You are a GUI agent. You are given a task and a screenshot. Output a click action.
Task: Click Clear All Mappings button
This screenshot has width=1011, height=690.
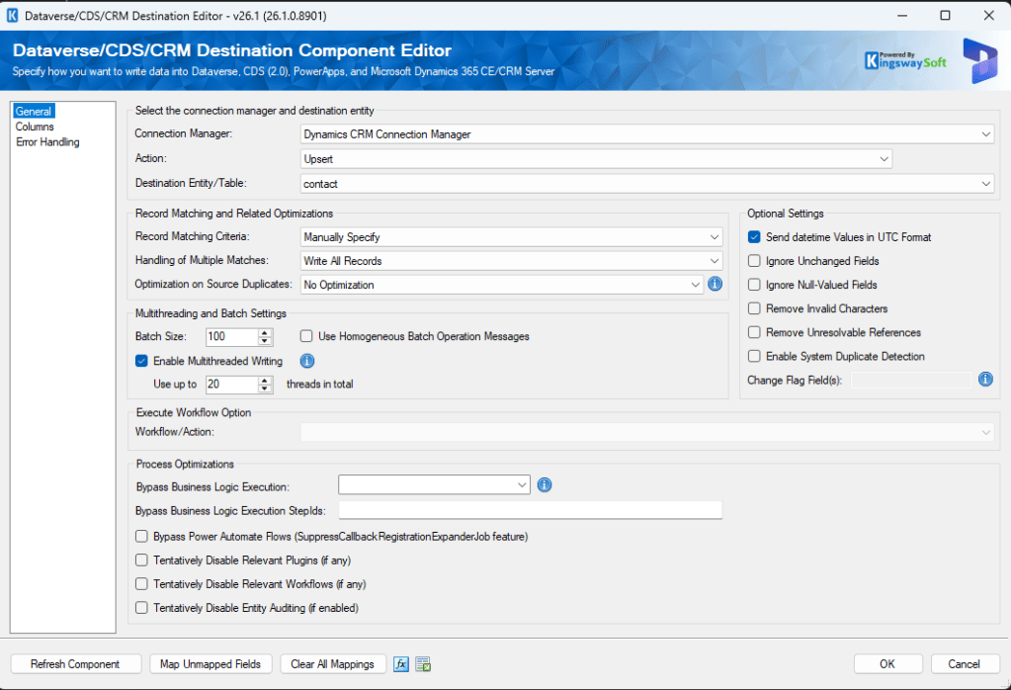click(x=333, y=664)
